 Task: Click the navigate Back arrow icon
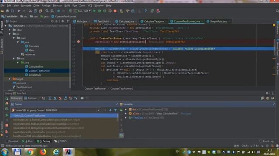pos(58,11)
